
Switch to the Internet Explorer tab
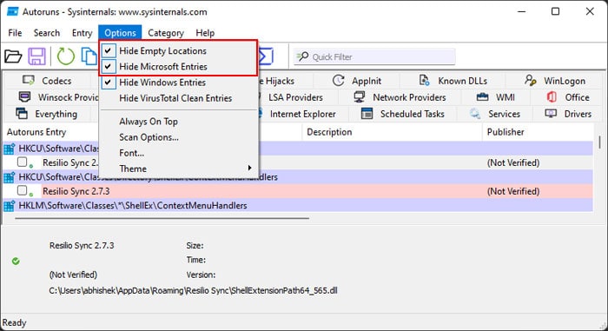[302, 114]
